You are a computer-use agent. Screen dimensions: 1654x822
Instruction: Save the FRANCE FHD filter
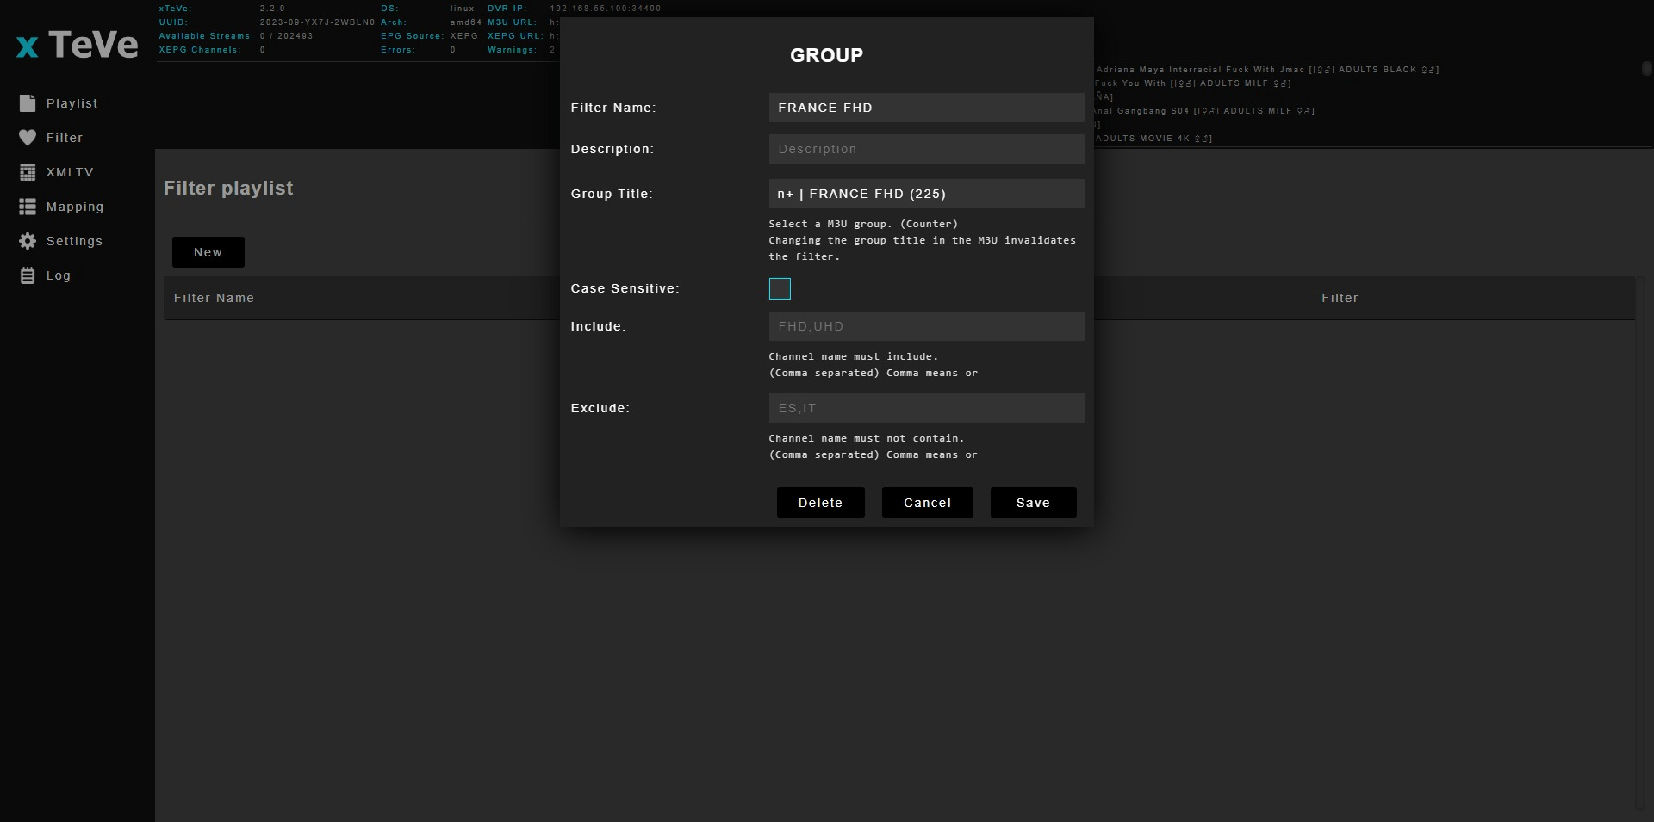(1033, 503)
